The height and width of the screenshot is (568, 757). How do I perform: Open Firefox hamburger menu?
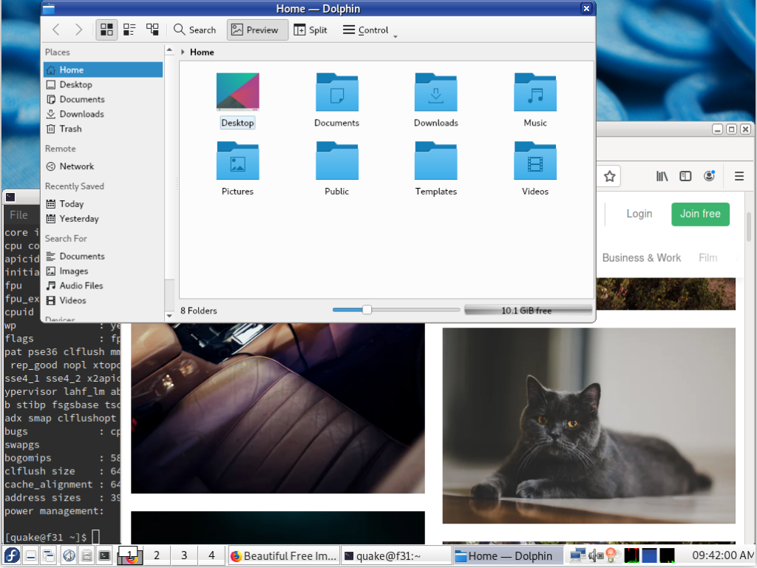(739, 176)
